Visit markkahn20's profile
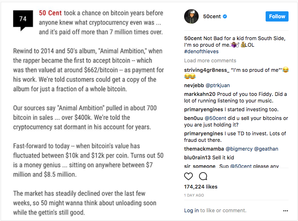This screenshot has height=221, width=298. tap(200, 94)
